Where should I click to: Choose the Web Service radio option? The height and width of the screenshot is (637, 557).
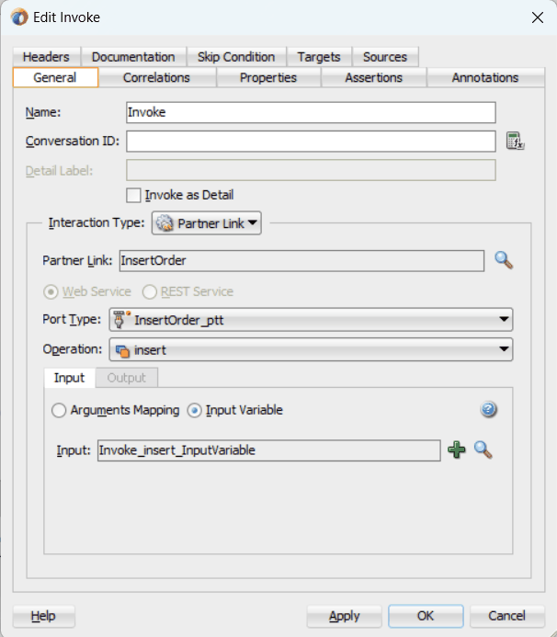tap(51, 291)
